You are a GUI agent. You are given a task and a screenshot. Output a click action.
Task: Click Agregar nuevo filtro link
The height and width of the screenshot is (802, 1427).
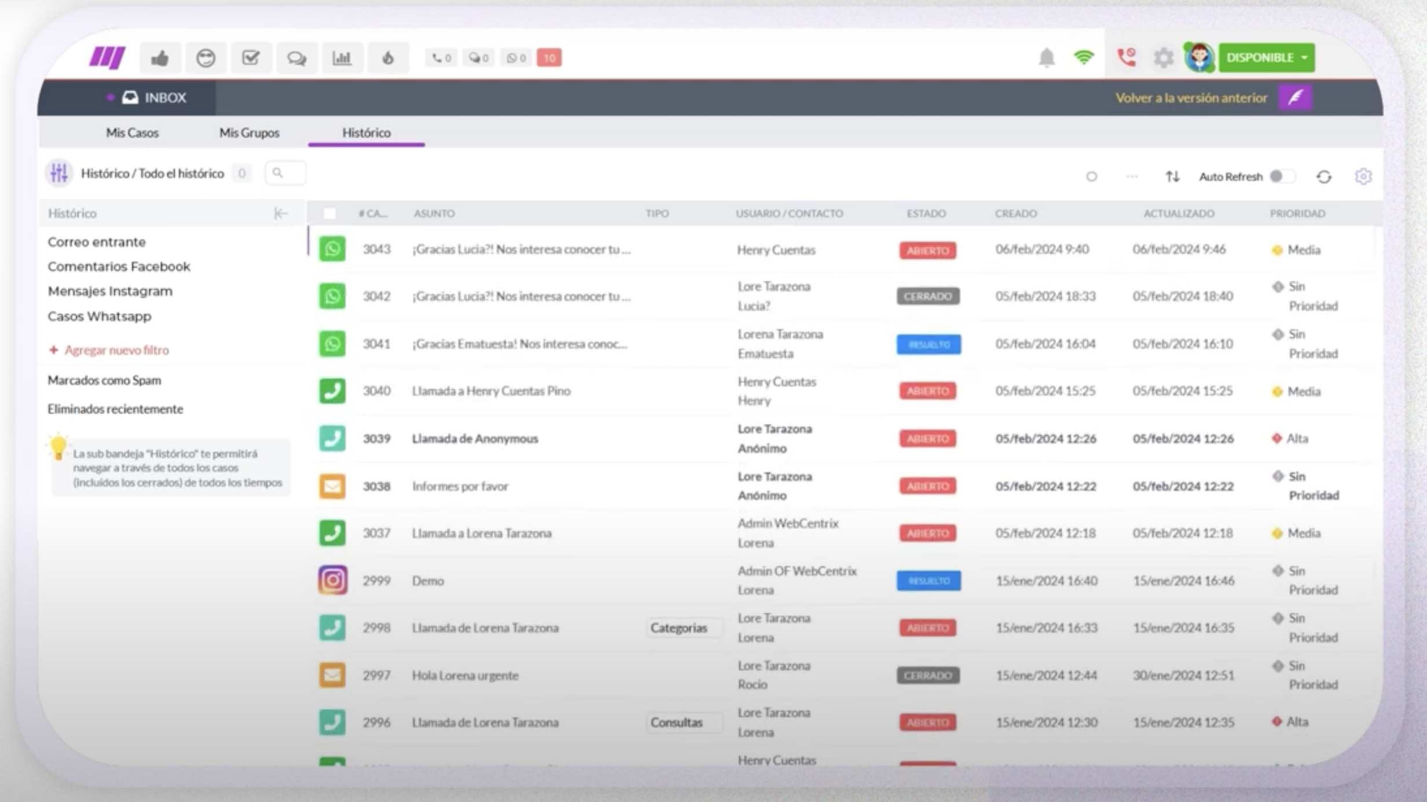pos(109,350)
